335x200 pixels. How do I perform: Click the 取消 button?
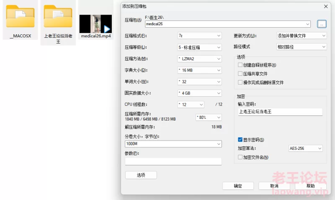tap(274, 186)
